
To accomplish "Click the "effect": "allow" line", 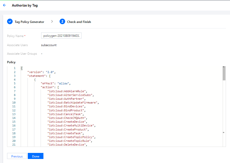I will tap(56, 83).
